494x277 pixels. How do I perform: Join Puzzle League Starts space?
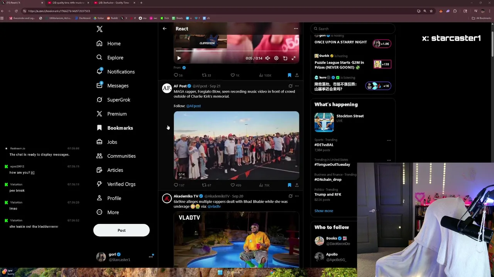coord(382,64)
